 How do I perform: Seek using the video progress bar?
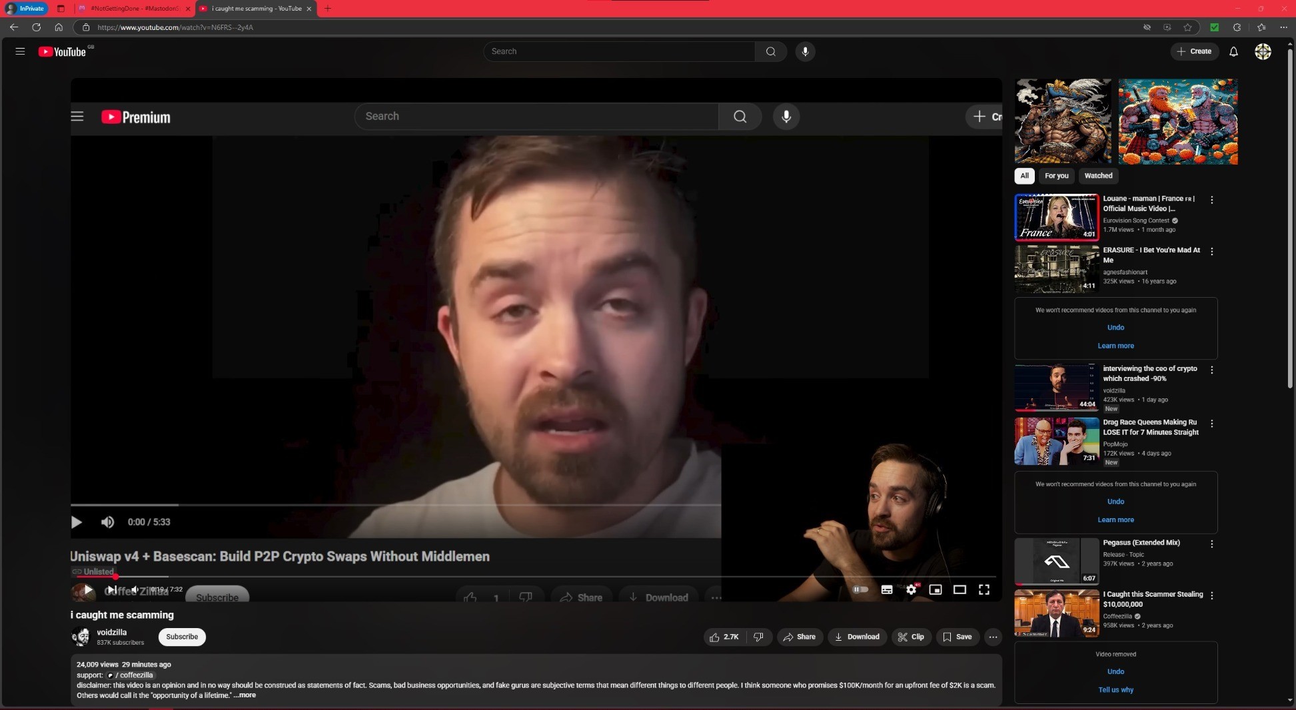click(x=536, y=577)
